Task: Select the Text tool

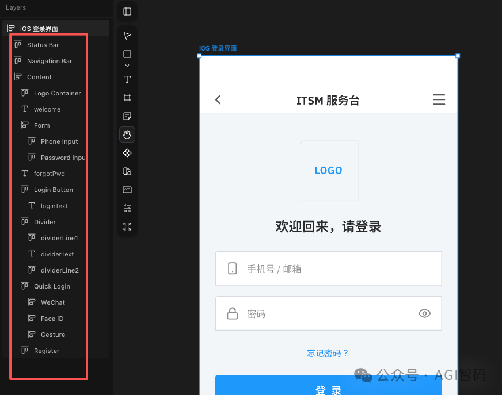Action: click(127, 79)
